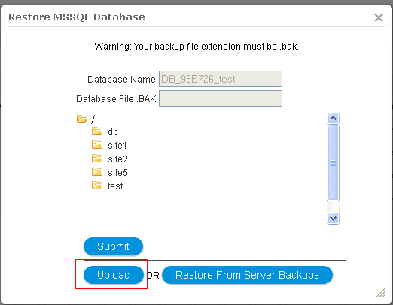The image size is (393, 305).
Task: Click the Database File .BAK field
Action: (x=221, y=98)
